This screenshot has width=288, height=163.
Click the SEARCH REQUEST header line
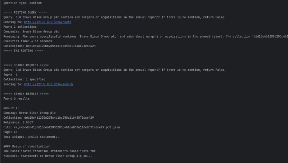point(26,65)
